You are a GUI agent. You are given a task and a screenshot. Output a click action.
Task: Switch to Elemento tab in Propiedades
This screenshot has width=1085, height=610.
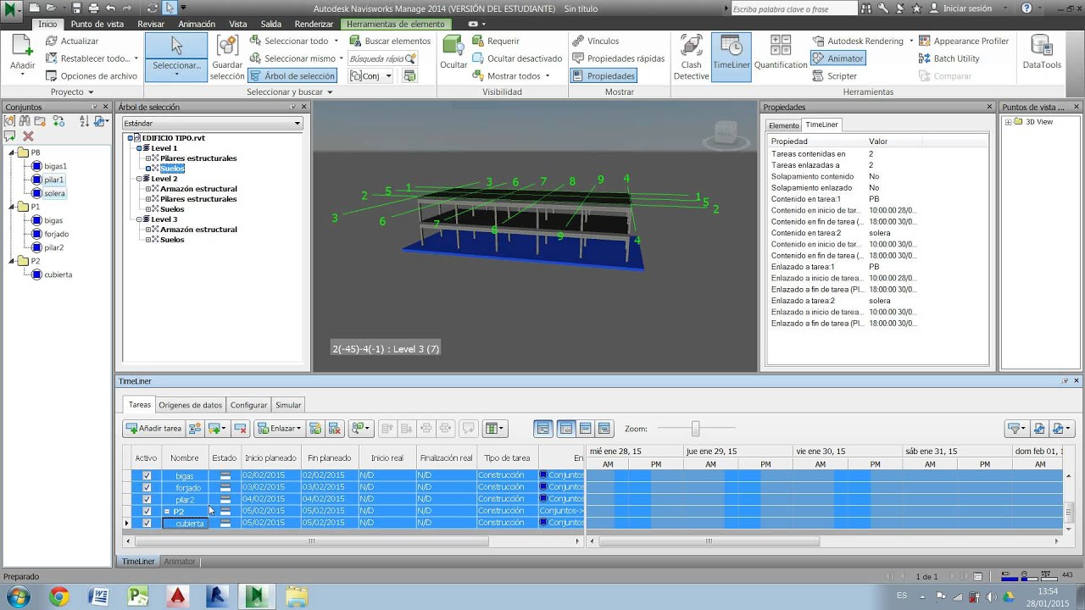coord(783,125)
